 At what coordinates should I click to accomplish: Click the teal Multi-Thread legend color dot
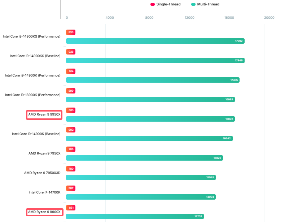[193, 4]
